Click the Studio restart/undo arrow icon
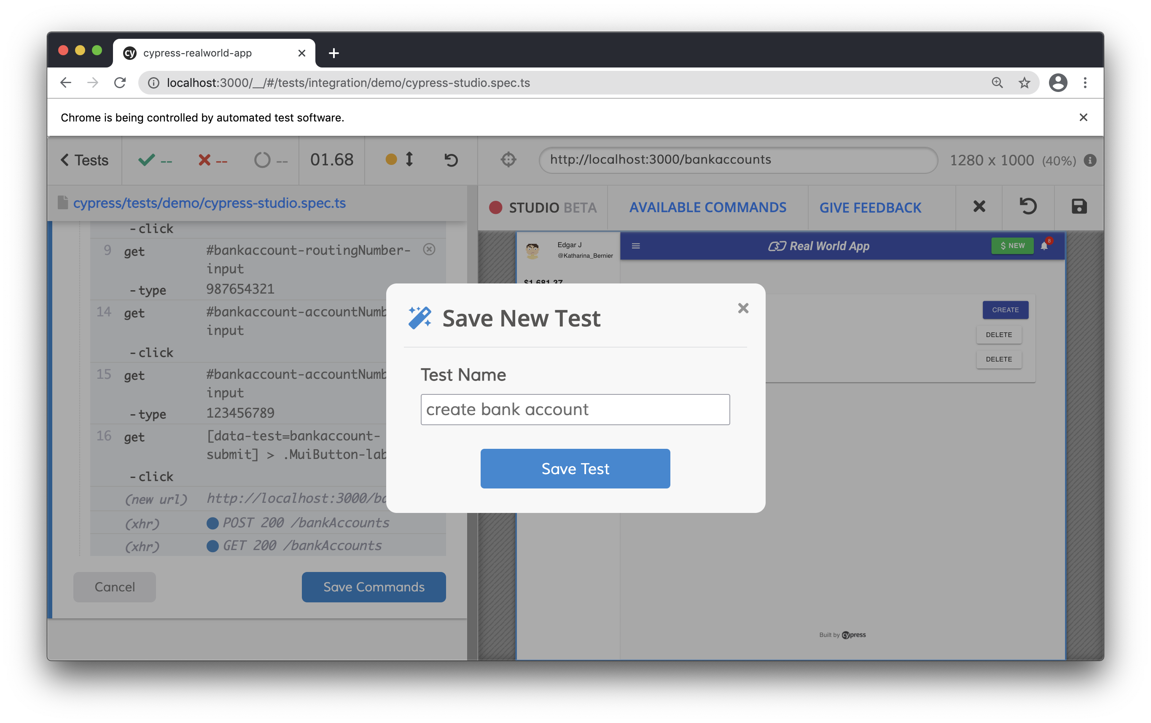The width and height of the screenshot is (1151, 723). tap(1028, 207)
